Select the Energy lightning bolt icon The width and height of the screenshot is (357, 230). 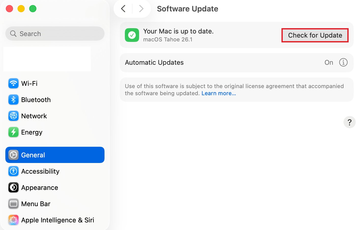click(x=13, y=132)
